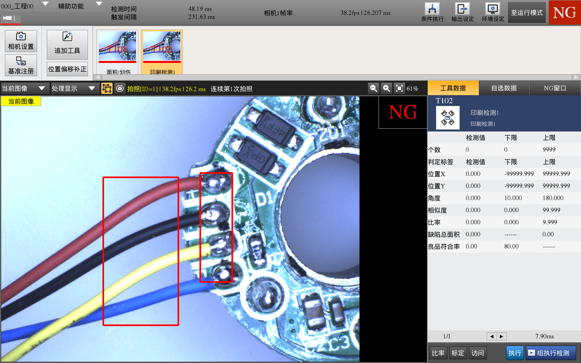
Task: Fit the image to the display window
Action: click(x=399, y=88)
